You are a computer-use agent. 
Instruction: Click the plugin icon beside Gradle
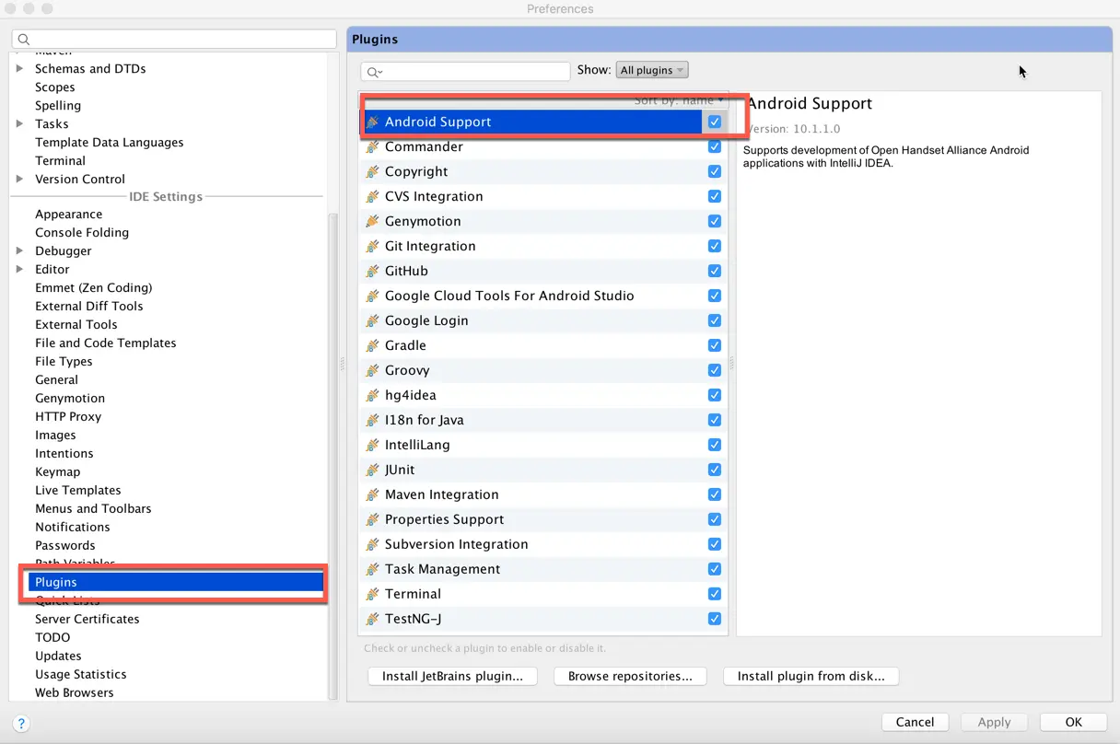(x=372, y=345)
